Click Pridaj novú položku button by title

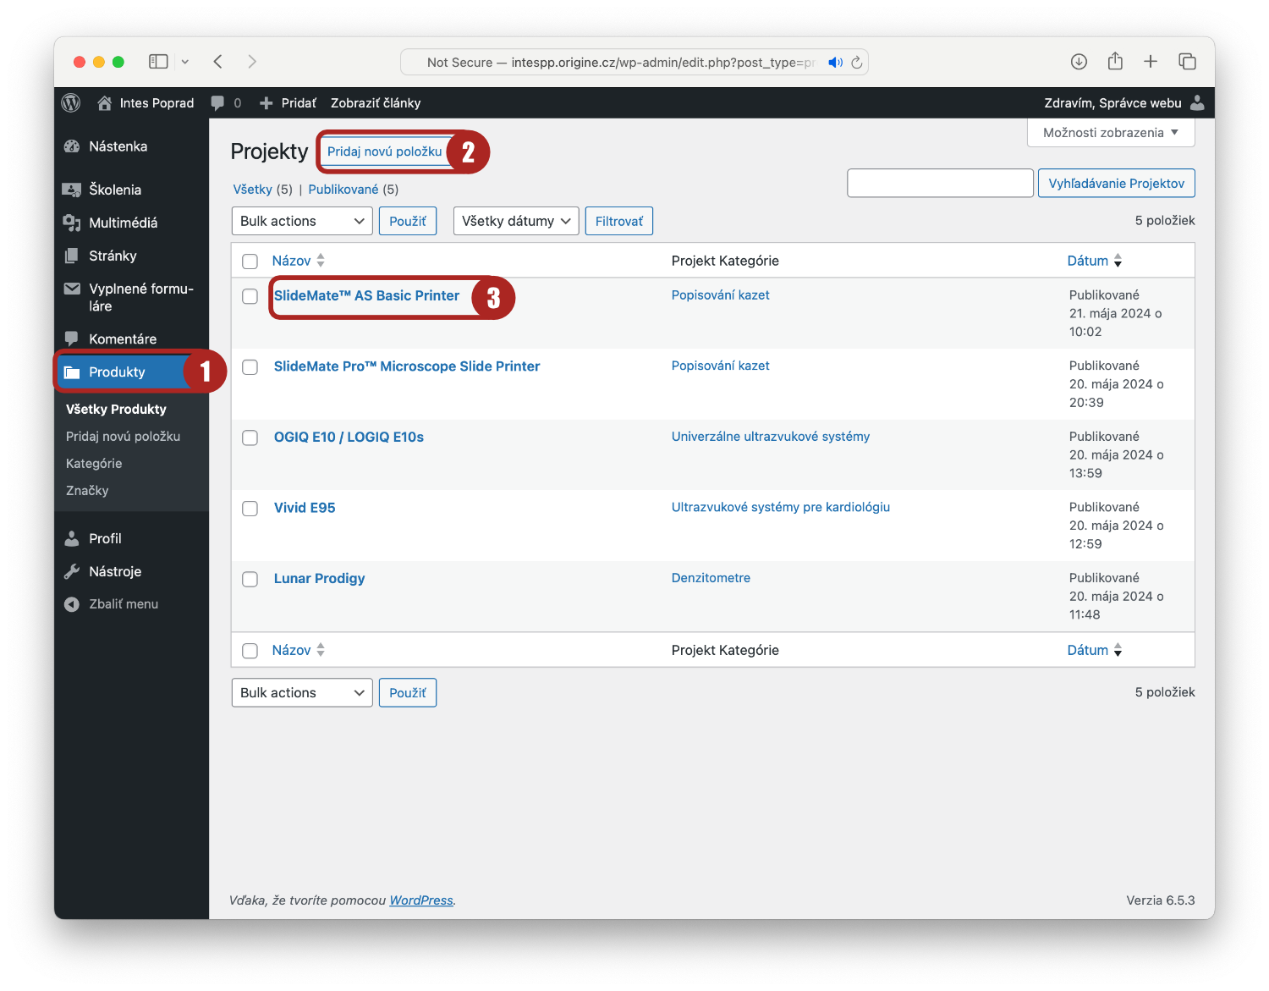point(385,151)
